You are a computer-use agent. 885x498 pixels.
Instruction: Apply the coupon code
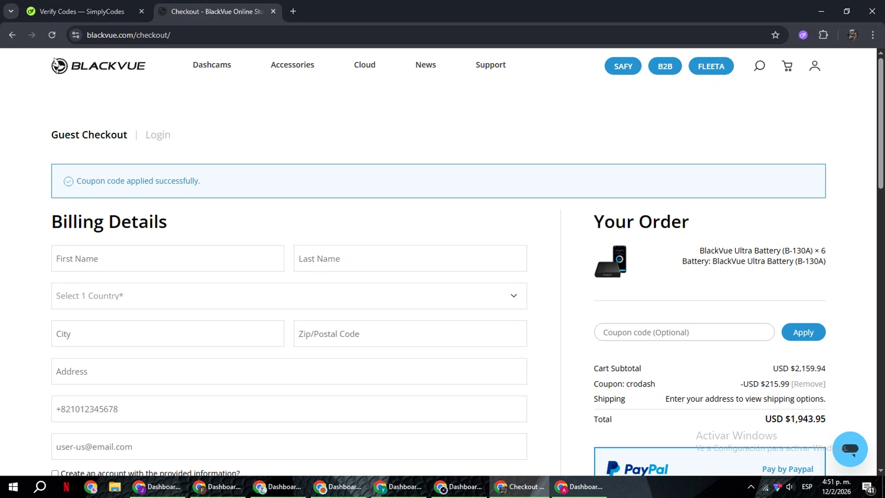803,332
